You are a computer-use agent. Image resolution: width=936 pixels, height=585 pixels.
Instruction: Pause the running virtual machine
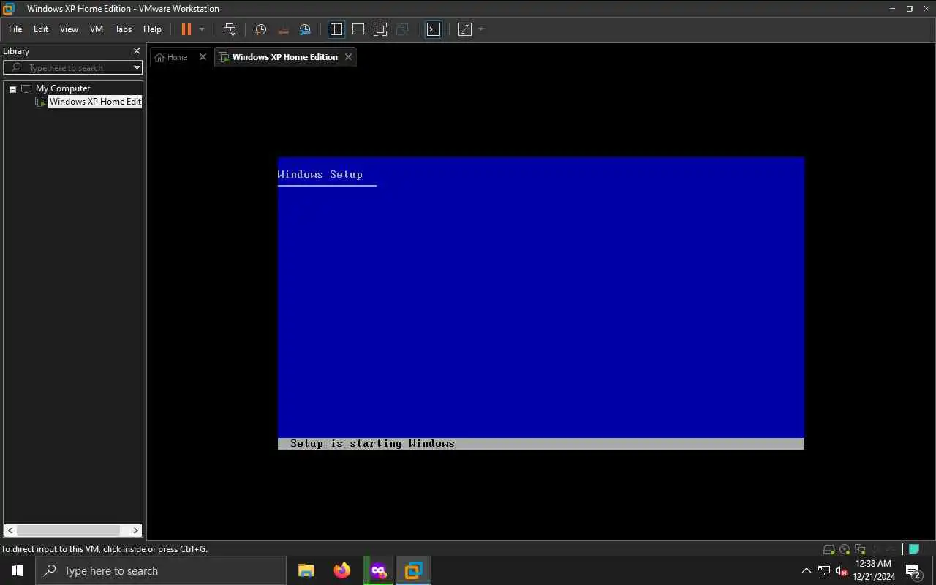(x=186, y=29)
